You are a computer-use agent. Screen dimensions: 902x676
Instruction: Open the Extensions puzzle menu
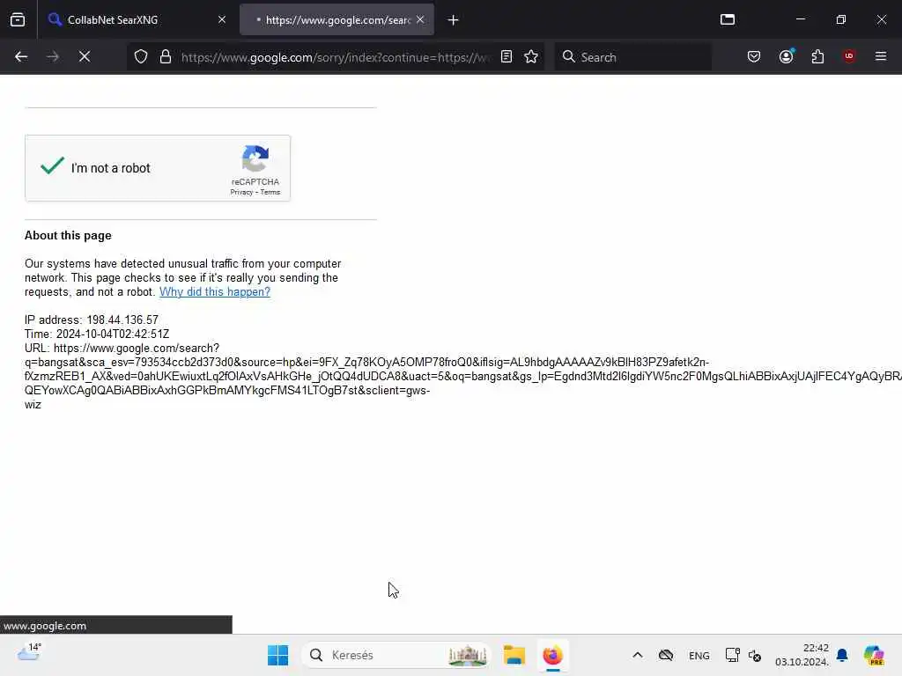[x=817, y=56]
